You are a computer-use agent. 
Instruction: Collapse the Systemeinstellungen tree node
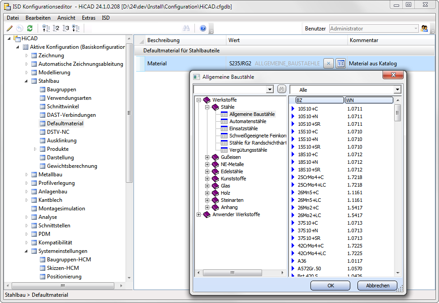click(26, 251)
